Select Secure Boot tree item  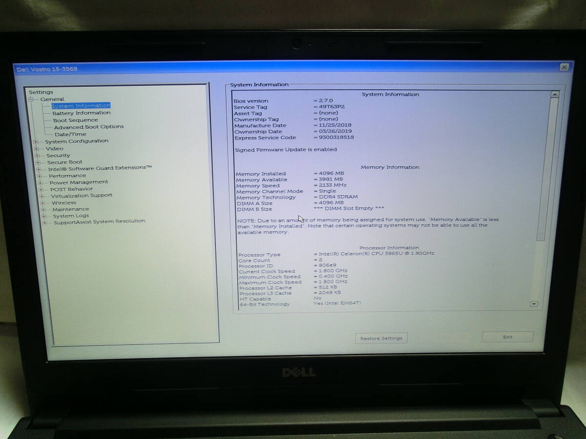pos(65,162)
